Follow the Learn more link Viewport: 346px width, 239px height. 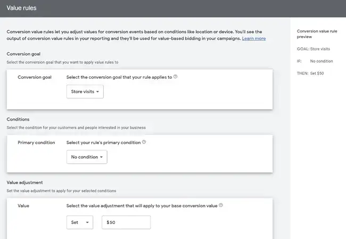(254, 39)
